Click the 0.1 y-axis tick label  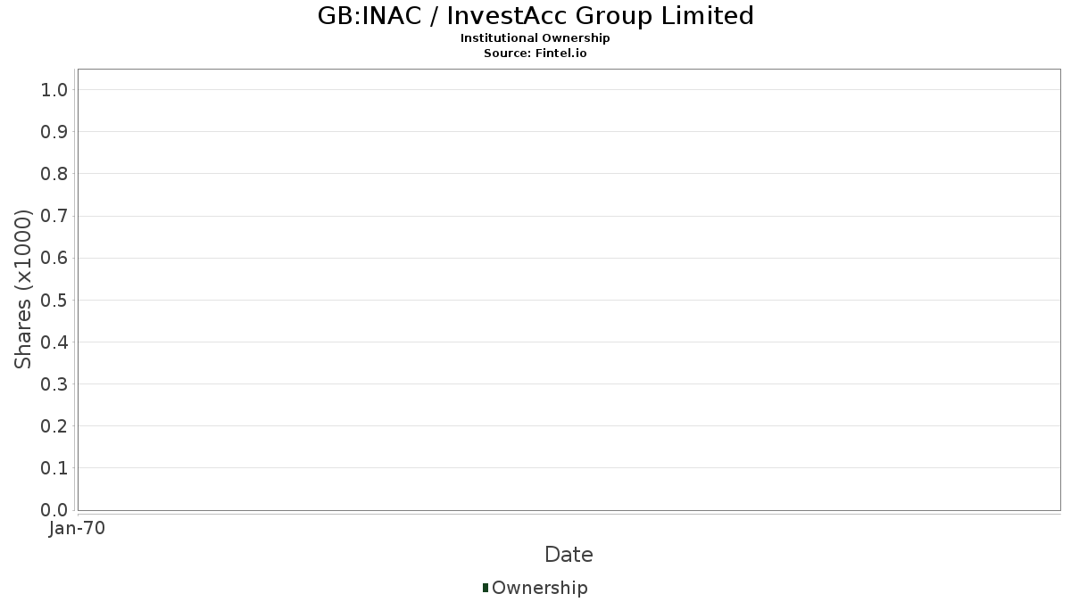(x=54, y=468)
